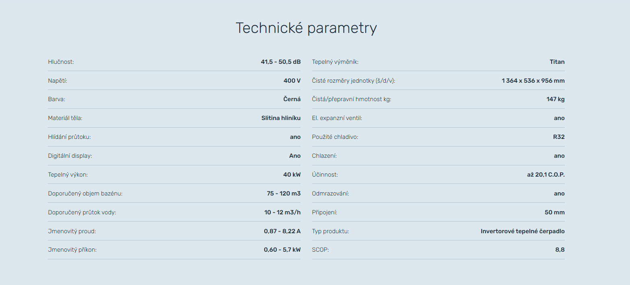Click the '147 kg' weight value
Viewport: 630px width, 285px height.
(x=555, y=100)
